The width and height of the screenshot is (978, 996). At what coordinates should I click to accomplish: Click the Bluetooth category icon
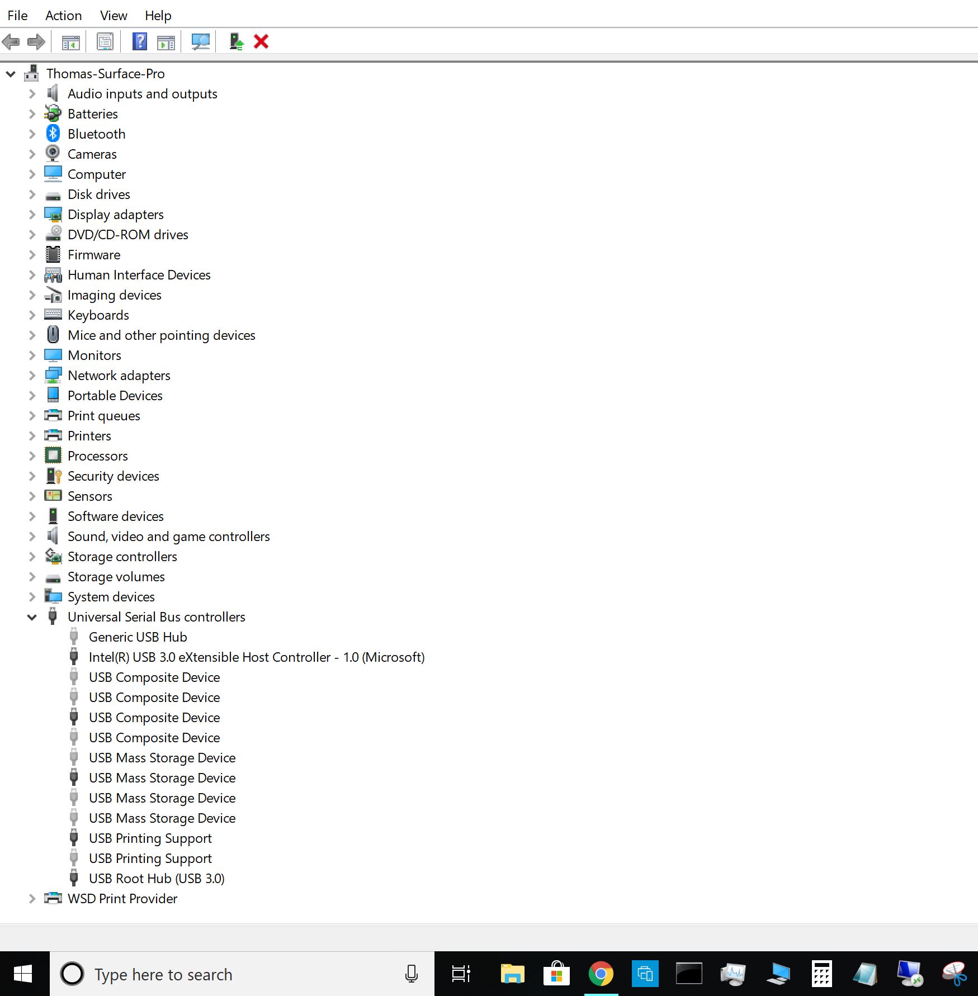(x=53, y=134)
